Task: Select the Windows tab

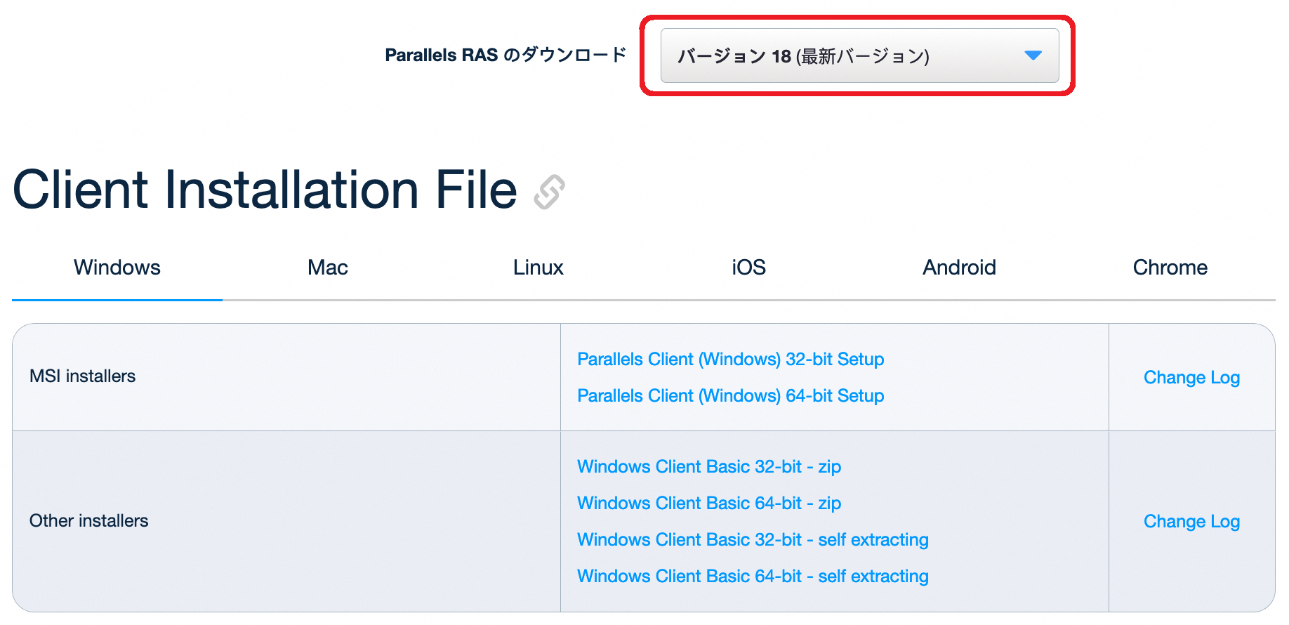Action: click(117, 268)
